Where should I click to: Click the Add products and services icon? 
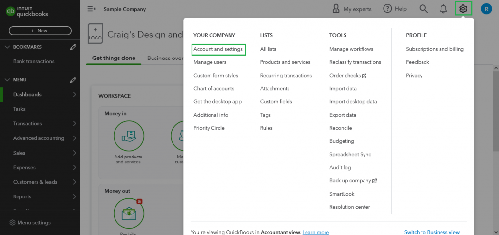(129, 136)
